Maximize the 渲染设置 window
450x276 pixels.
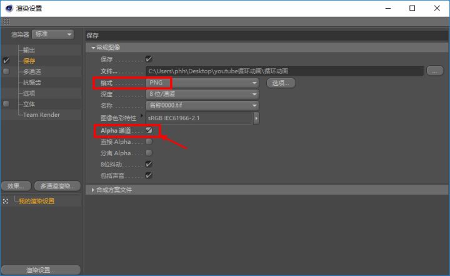click(x=412, y=8)
